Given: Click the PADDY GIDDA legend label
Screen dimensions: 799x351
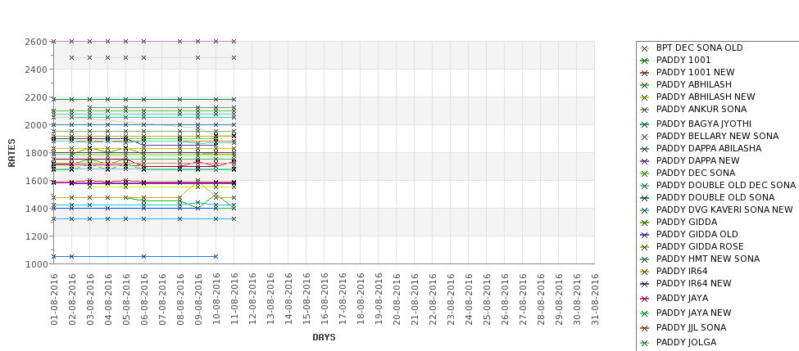Looking at the screenshot, I should [687, 222].
